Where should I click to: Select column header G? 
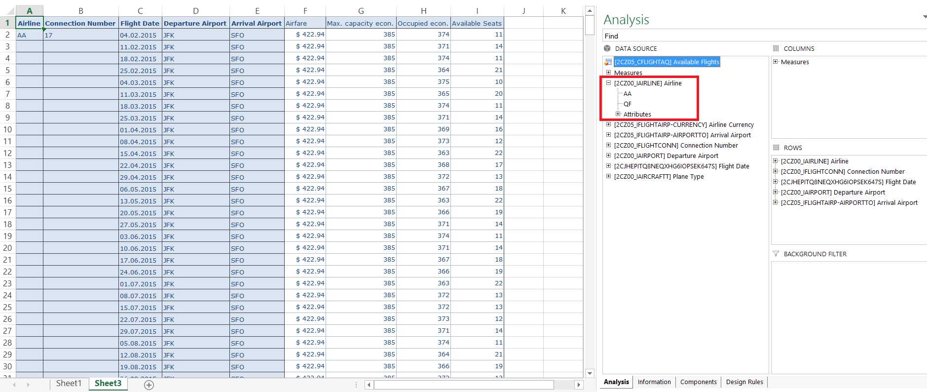click(361, 11)
